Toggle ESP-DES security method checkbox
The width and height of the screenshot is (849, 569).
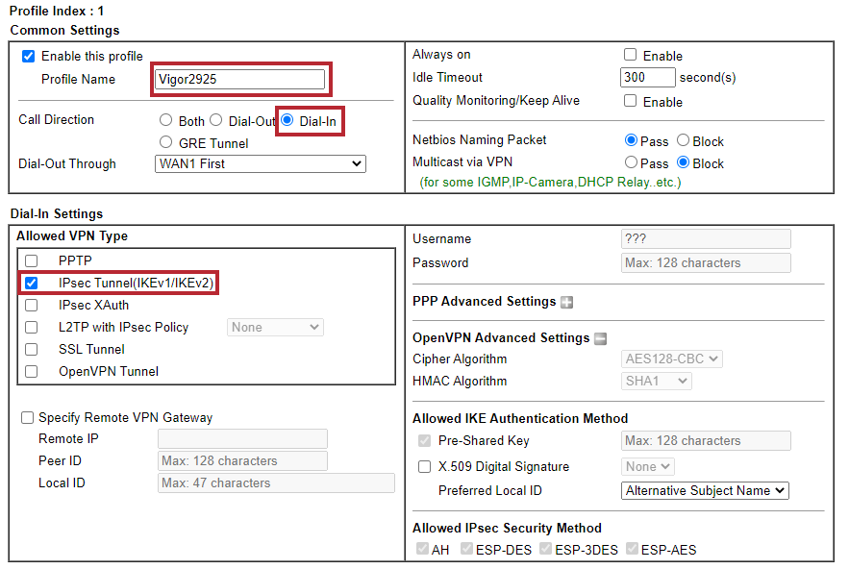tap(466, 549)
